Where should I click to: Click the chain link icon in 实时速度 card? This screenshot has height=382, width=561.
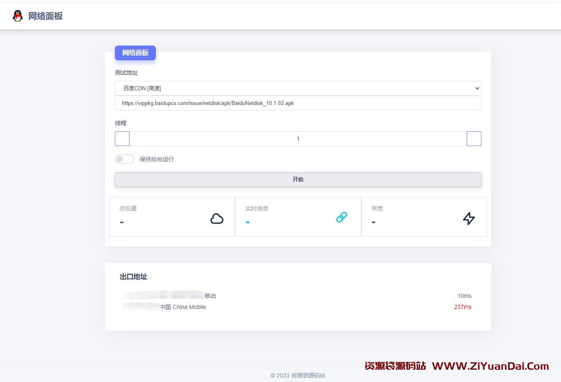click(x=342, y=217)
